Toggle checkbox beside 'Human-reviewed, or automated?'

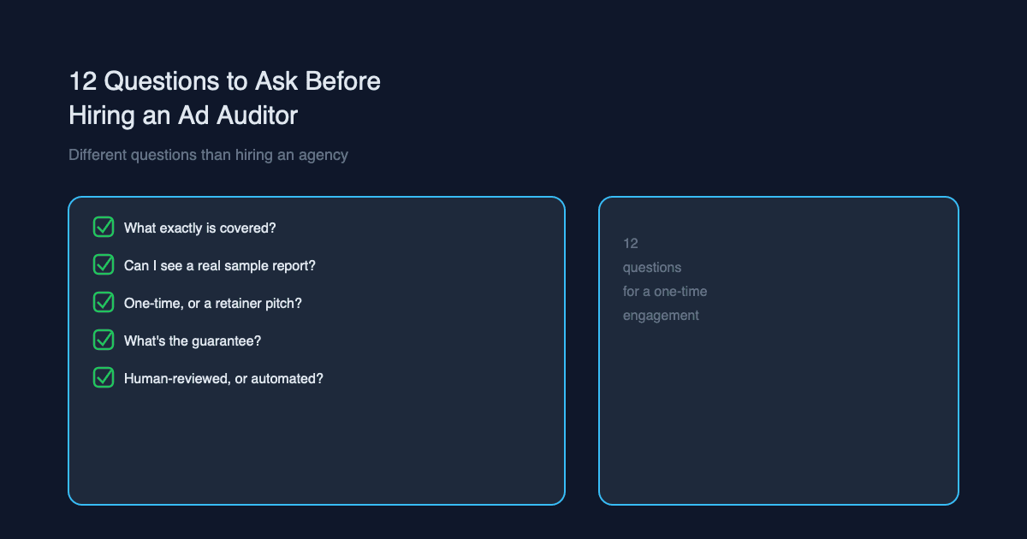tap(104, 377)
